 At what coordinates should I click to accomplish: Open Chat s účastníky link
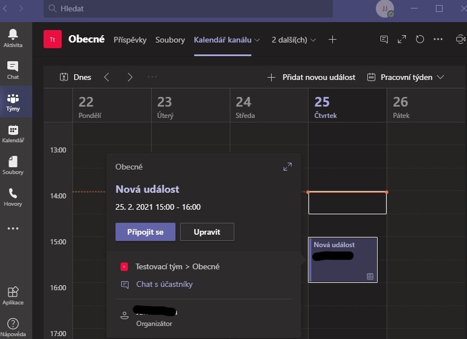[164, 284]
